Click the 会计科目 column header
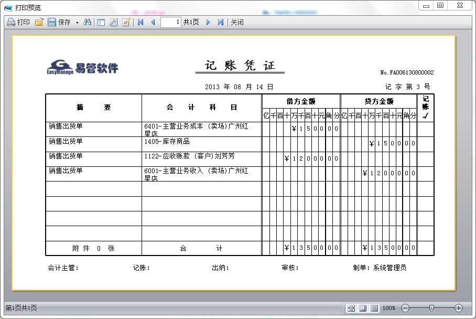Viewport: 476px width, 319px height. click(202, 108)
